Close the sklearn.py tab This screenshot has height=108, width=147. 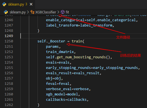pos(31,4)
